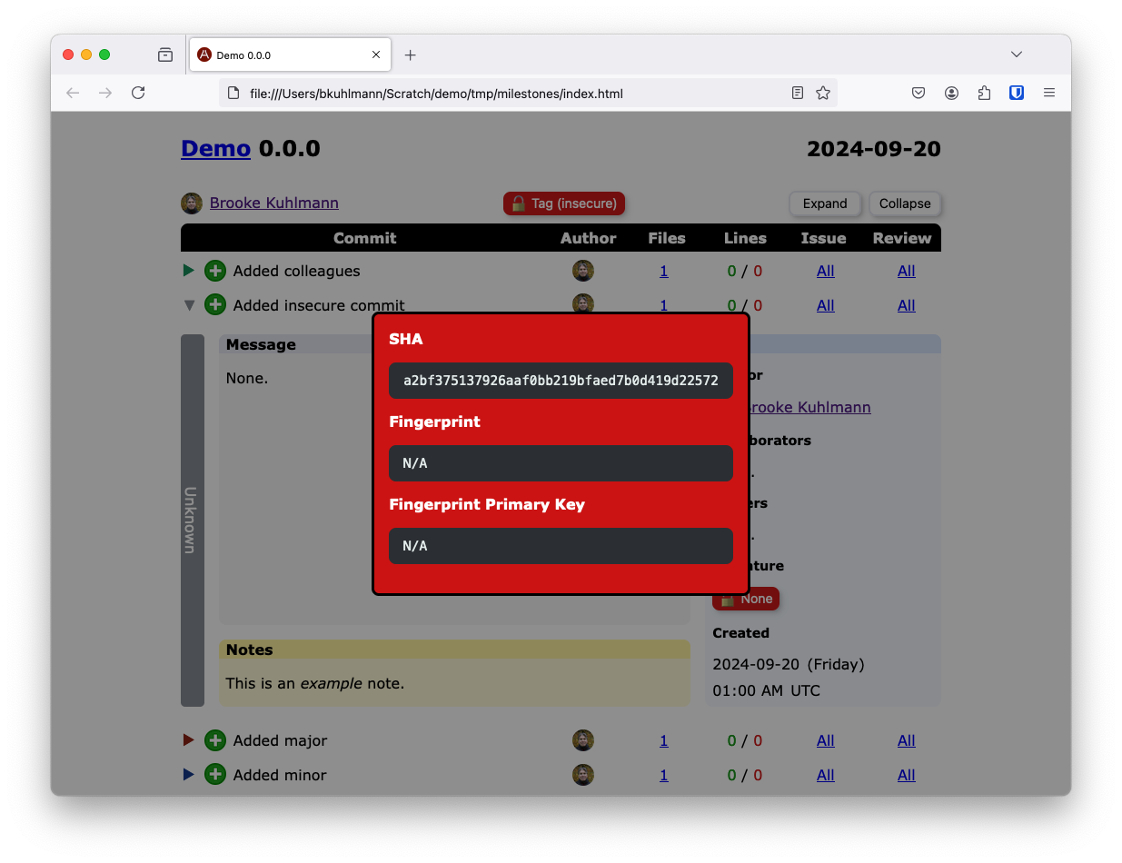Open the Firefox account icon
Viewport: 1122px width, 863px height.
coord(951,93)
